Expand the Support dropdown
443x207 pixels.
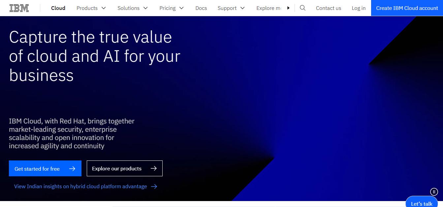point(231,8)
